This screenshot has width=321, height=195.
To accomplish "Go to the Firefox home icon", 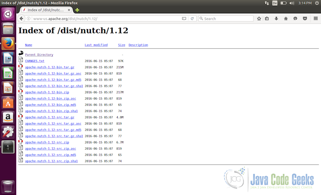I will 286,18.
